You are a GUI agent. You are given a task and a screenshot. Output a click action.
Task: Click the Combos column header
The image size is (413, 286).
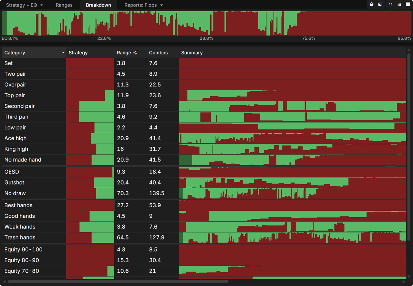coord(158,53)
